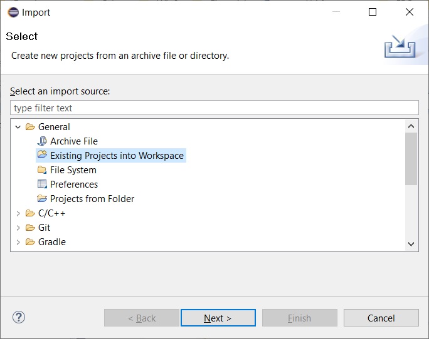Choose the Preferences import option
The width and height of the screenshot is (429, 339).
click(x=74, y=185)
